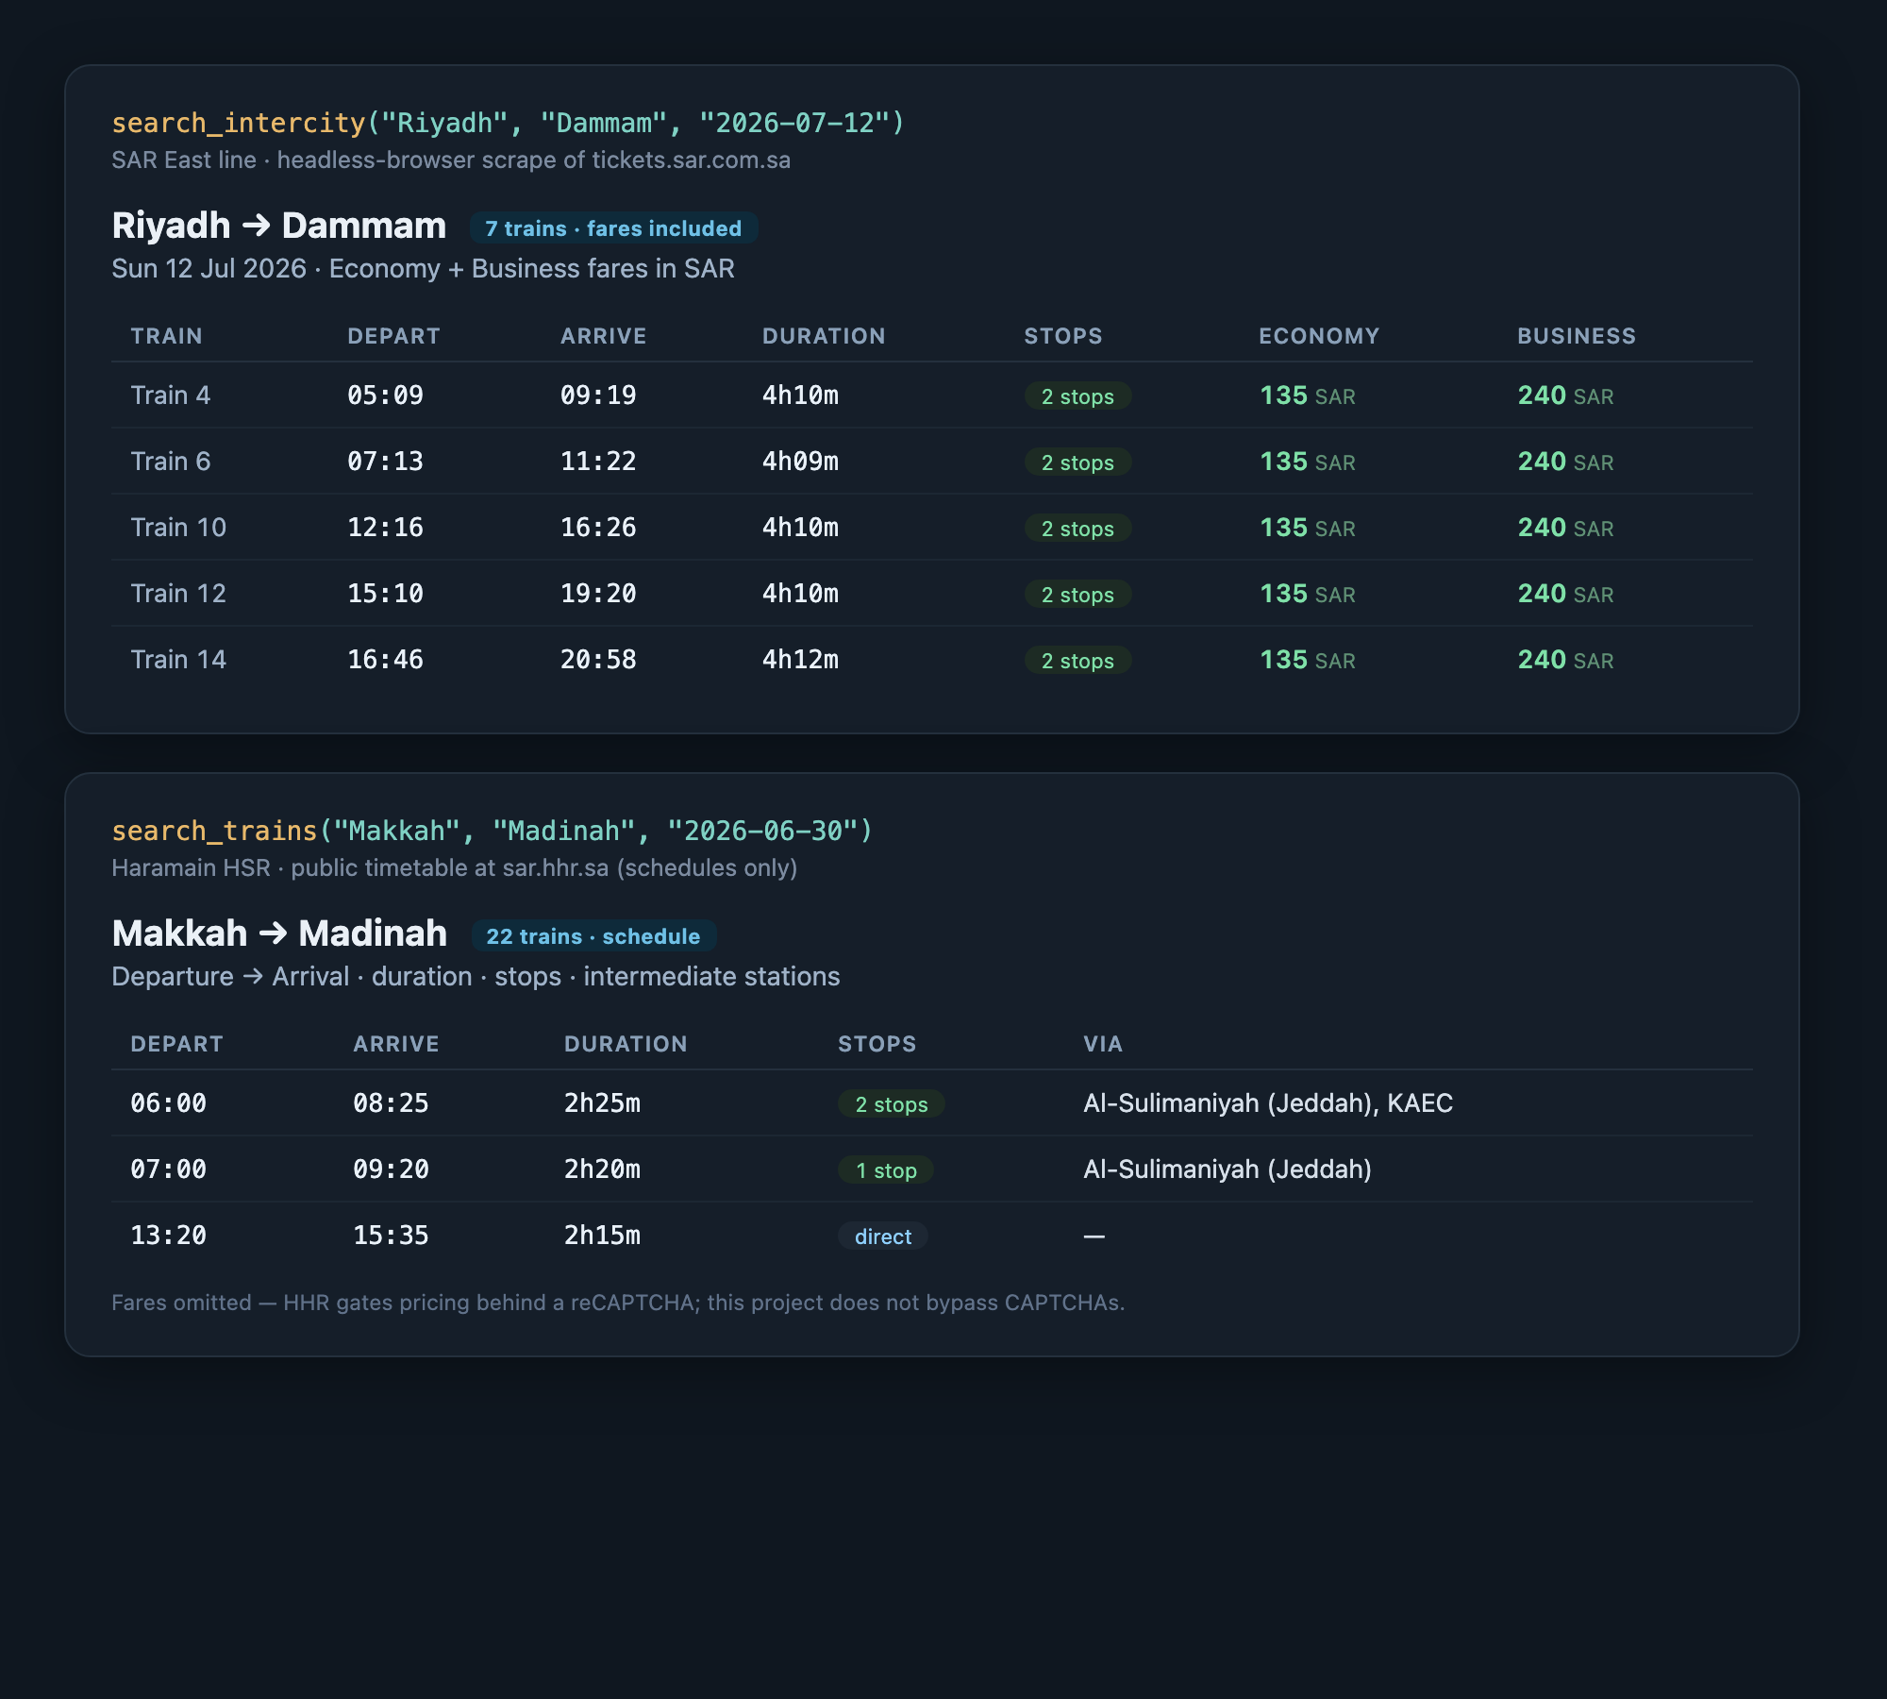Click duration 2h25m
Viewport: 1887px width, 1699px height.
[x=602, y=1103]
